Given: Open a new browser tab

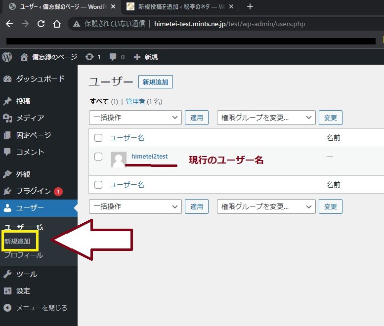Looking at the screenshot, I should click(250, 6).
